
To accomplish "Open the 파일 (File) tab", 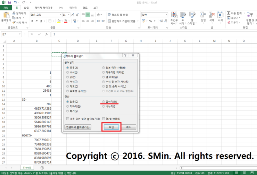I will click(6, 8).
